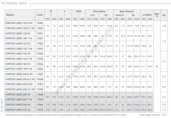Viewport: 171px width, 118px height.
Task: Click the Max °C header
Action: coord(157,15)
